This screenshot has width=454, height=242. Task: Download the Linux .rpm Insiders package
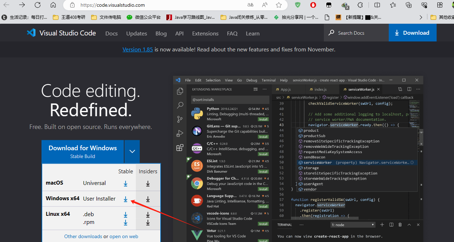pyautogui.click(x=148, y=223)
